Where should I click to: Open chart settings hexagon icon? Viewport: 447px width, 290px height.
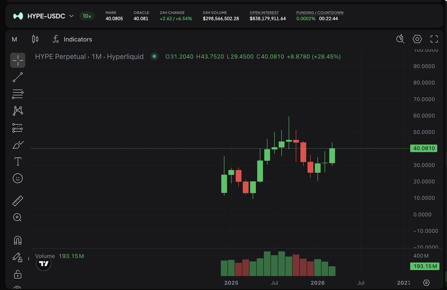[417, 39]
